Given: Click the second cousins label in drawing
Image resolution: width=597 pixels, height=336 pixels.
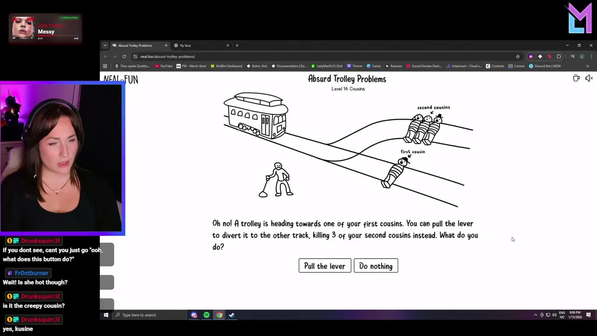Looking at the screenshot, I should tap(434, 107).
